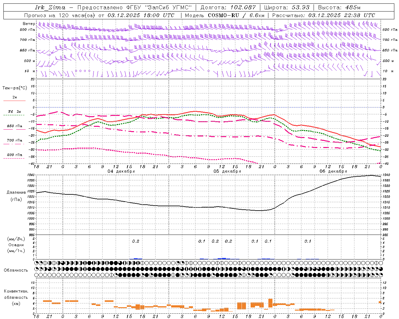Screen dimensions: 399x319
Task: Click the (гПа) unit under Давление
Action: (16, 199)
